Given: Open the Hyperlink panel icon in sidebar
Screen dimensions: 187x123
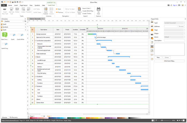Looking at the screenshot, I should click(x=152, y=46).
